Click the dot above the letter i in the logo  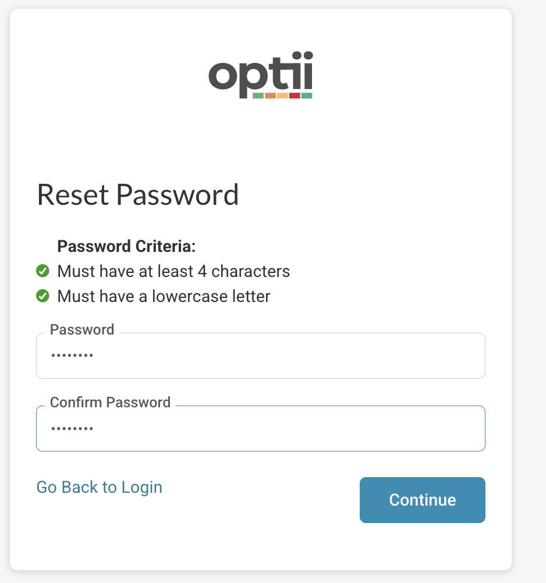coord(297,55)
